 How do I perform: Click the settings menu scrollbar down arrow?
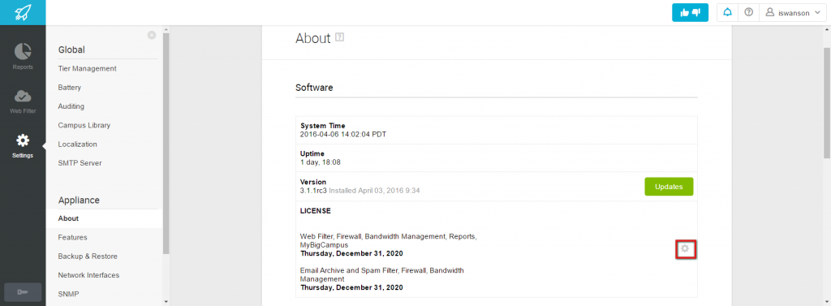(166, 302)
